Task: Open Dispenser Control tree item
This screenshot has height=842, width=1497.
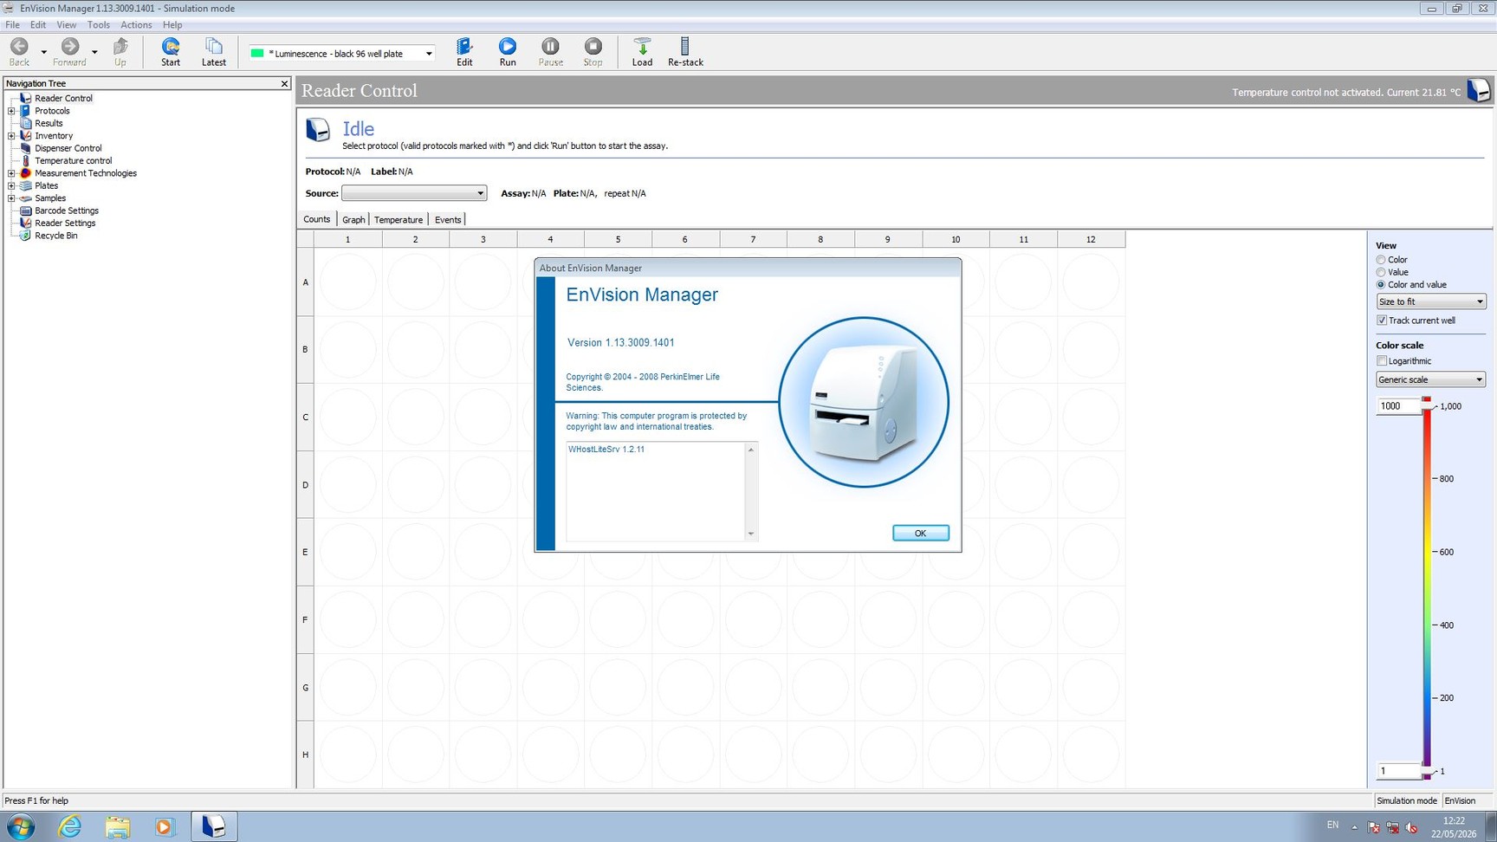Action: pyautogui.click(x=68, y=148)
